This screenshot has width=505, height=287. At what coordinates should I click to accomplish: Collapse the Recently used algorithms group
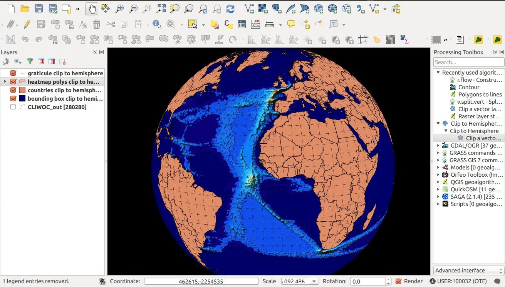(x=438, y=72)
